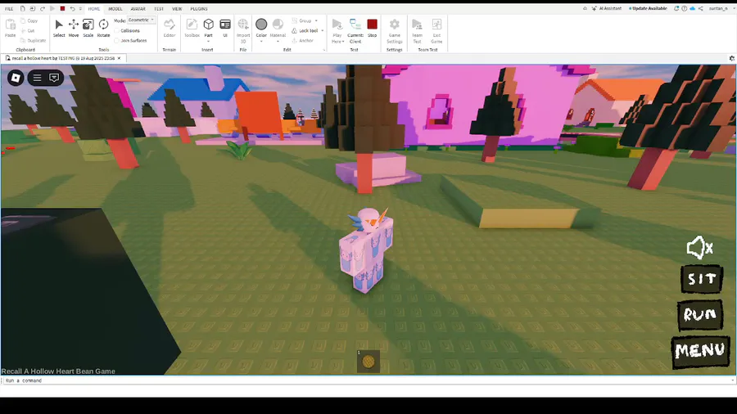Click the Color swatch circle
This screenshot has height=414, width=737.
pyautogui.click(x=261, y=24)
